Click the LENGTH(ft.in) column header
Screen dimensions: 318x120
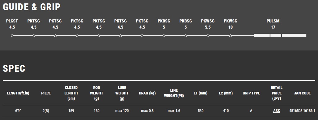pos(18,93)
